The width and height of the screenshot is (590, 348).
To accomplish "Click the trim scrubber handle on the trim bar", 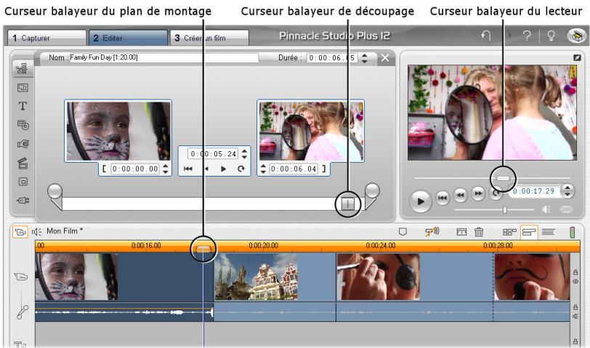I will click(x=347, y=204).
